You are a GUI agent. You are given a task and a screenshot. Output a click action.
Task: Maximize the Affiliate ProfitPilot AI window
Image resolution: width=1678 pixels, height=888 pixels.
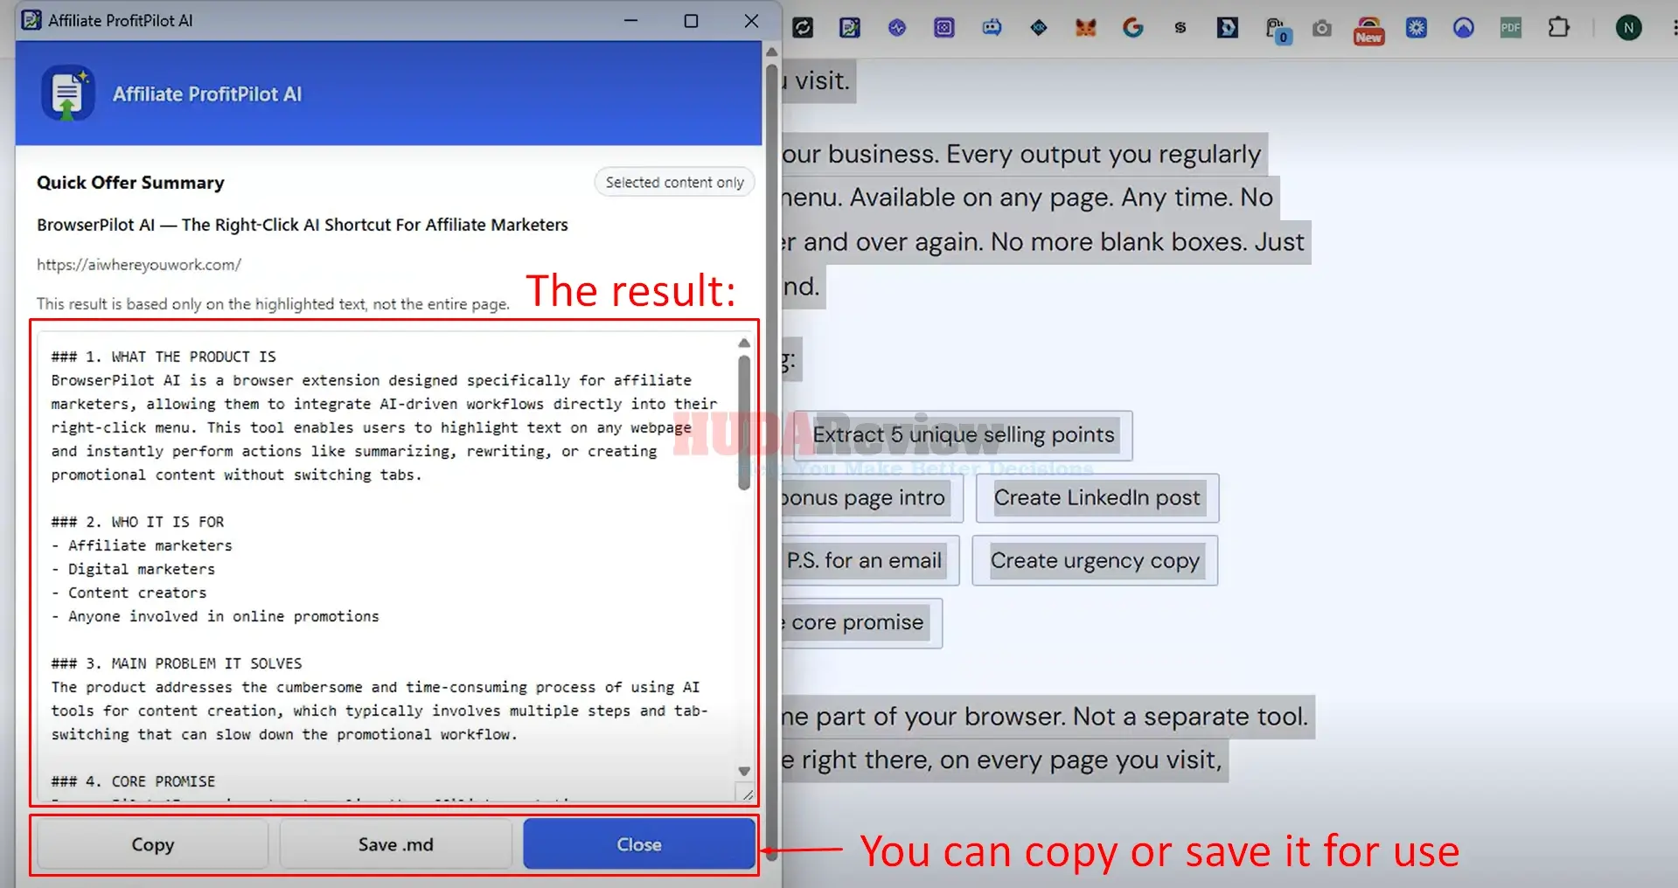point(691,21)
